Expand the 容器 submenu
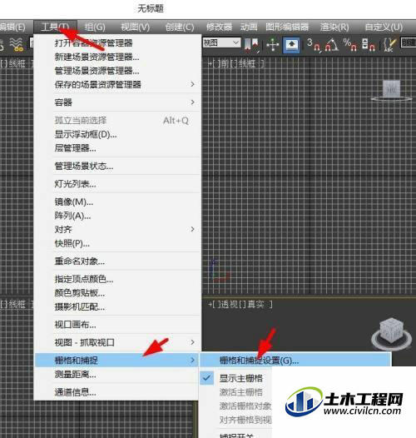Screen dimensions: 416x438 coord(117,102)
